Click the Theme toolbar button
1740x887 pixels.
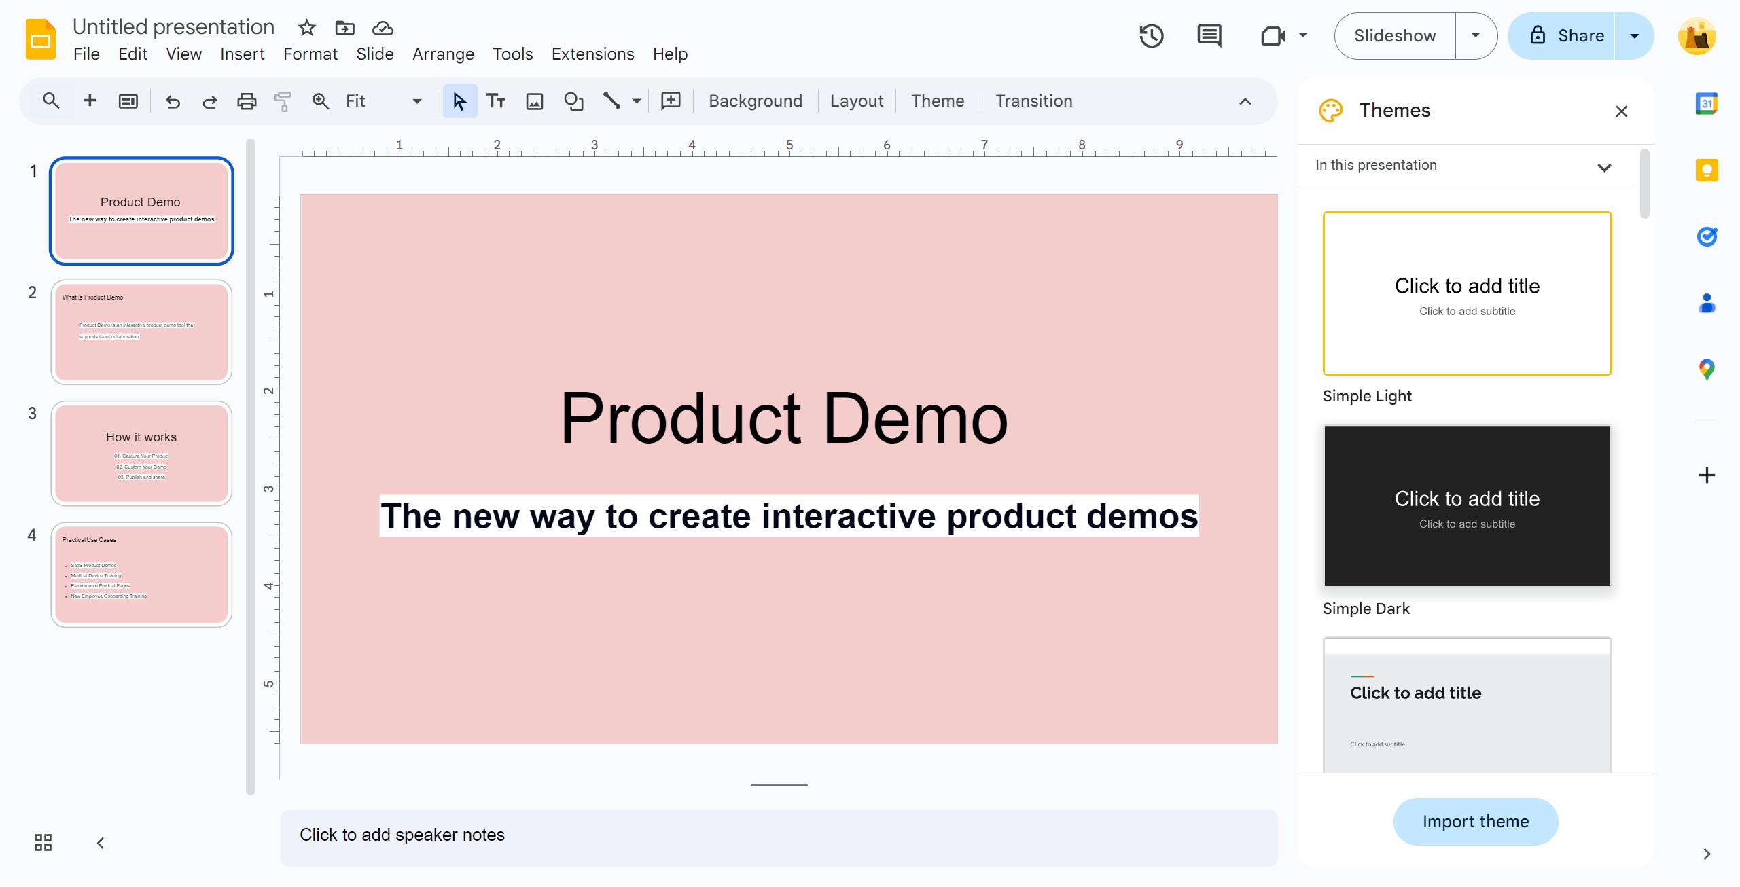[937, 101]
